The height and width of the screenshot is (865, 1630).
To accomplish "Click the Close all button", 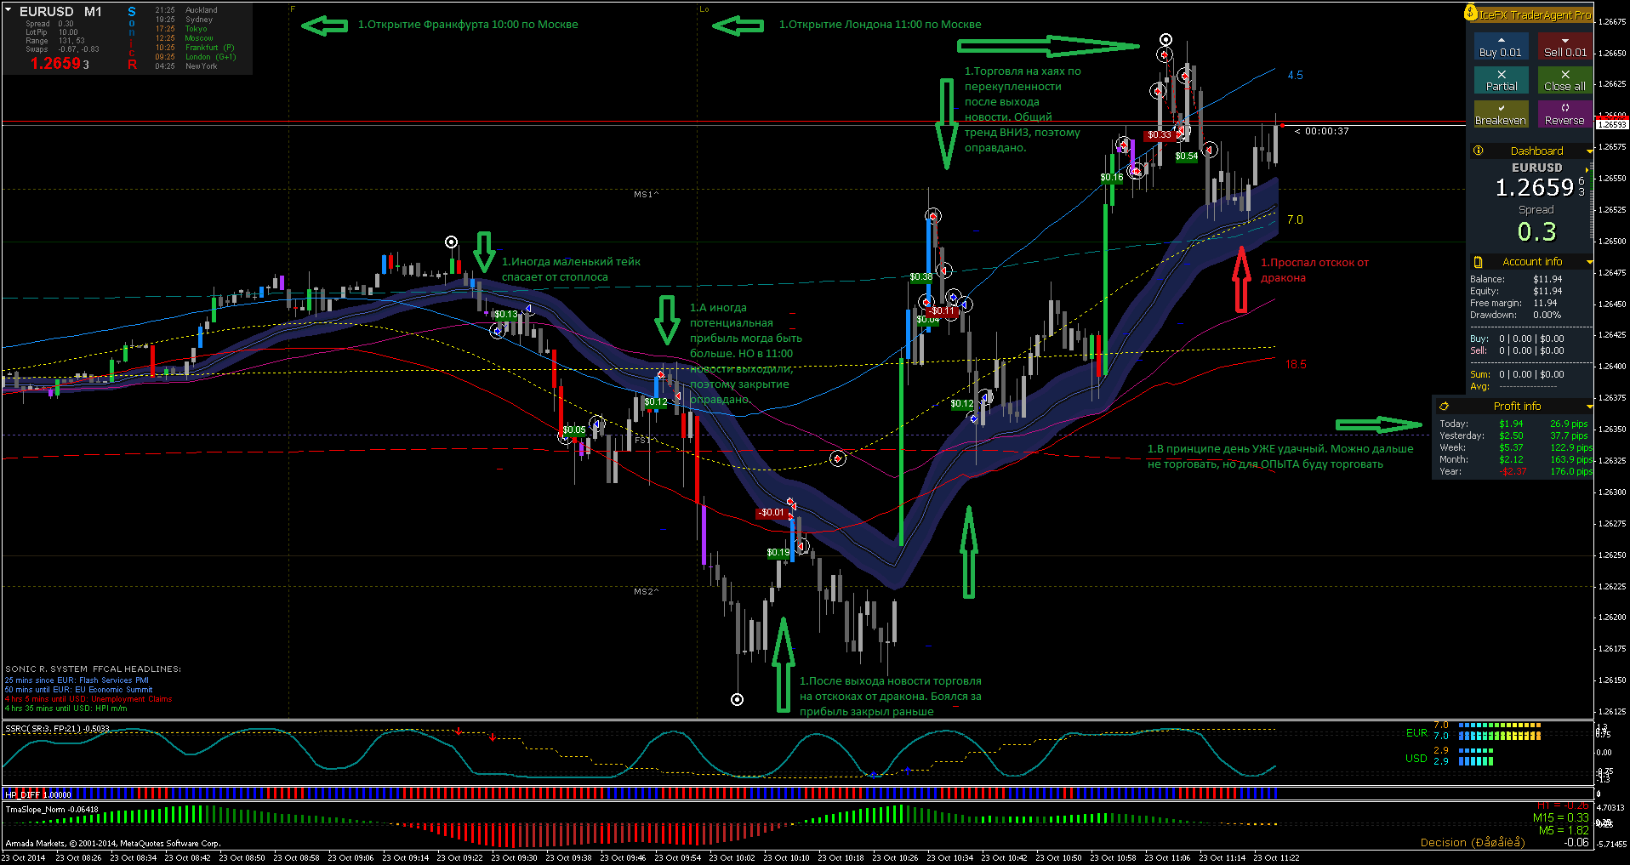I will tap(1564, 80).
